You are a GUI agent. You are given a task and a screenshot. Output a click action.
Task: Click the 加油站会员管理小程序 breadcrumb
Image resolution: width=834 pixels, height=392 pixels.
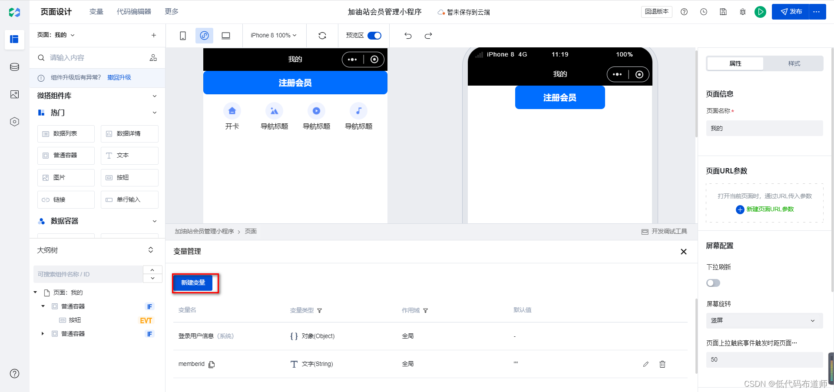click(204, 232)
